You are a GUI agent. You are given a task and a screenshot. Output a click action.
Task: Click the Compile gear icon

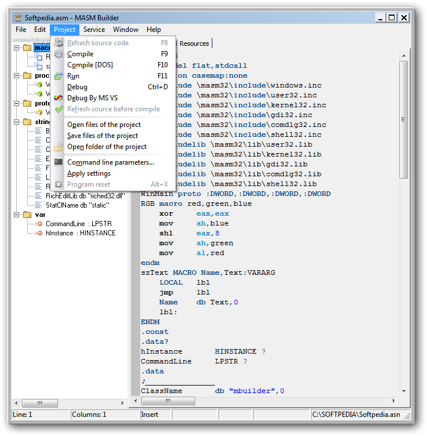click(x=59, y=54)
